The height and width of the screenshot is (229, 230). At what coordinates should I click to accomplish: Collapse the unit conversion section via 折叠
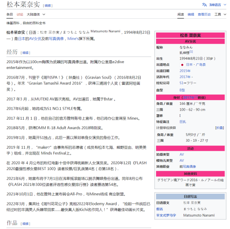(x=220, y=128)
